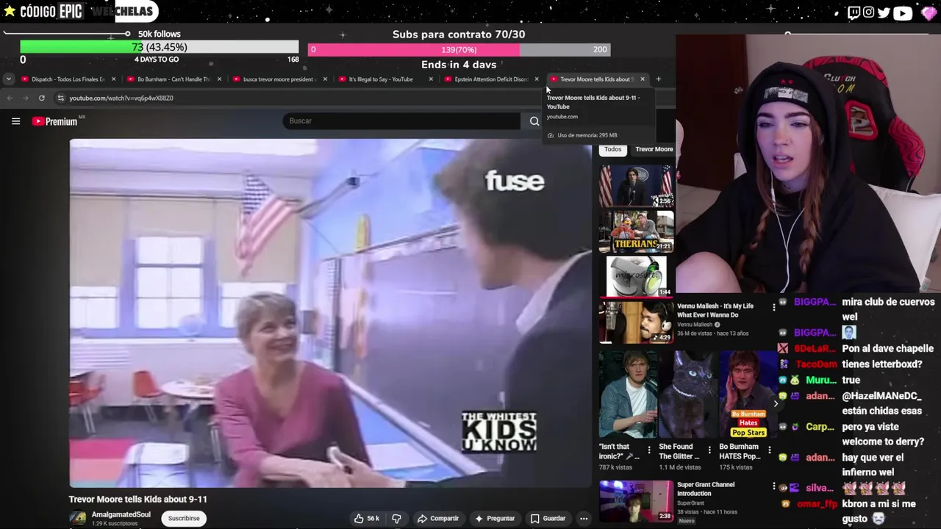Close the It's Illegal to Say tab

pos(431,79)
